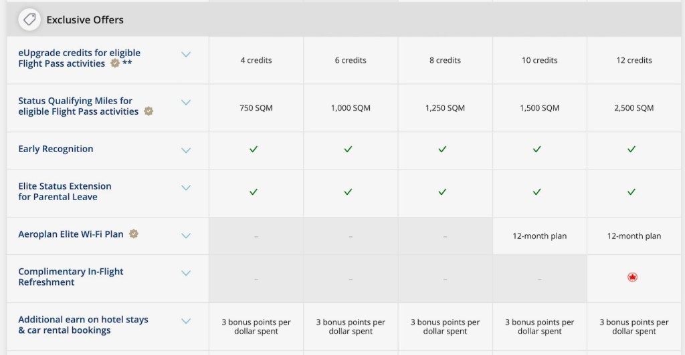The width and height of the screenshot is (685, 355).
Task: Click the Exclusive Offers tag icon
Action: coord(29,20)
